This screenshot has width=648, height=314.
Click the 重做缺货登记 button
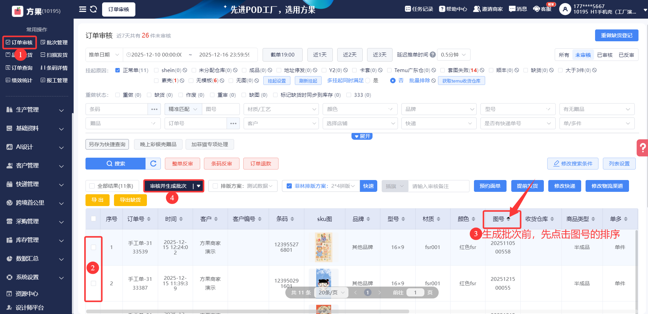point(616,36)
